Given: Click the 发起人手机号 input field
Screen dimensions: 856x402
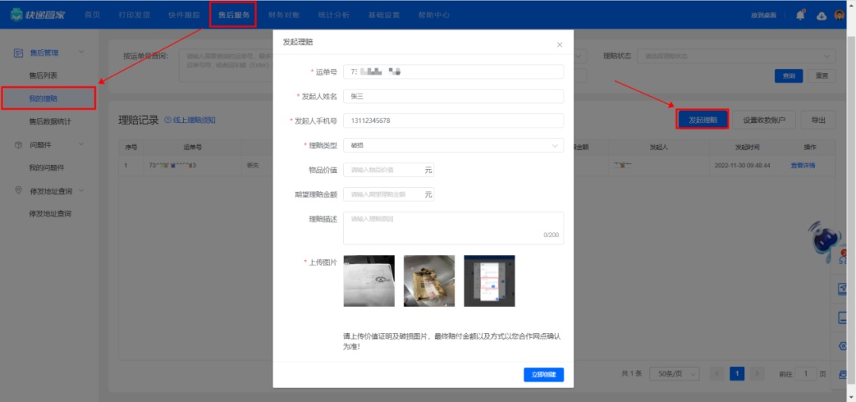Looking at the screenshot, I should point(453,121).
